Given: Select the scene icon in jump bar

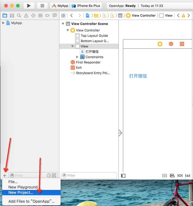Looking at the screenshot, I should (120, 15).
